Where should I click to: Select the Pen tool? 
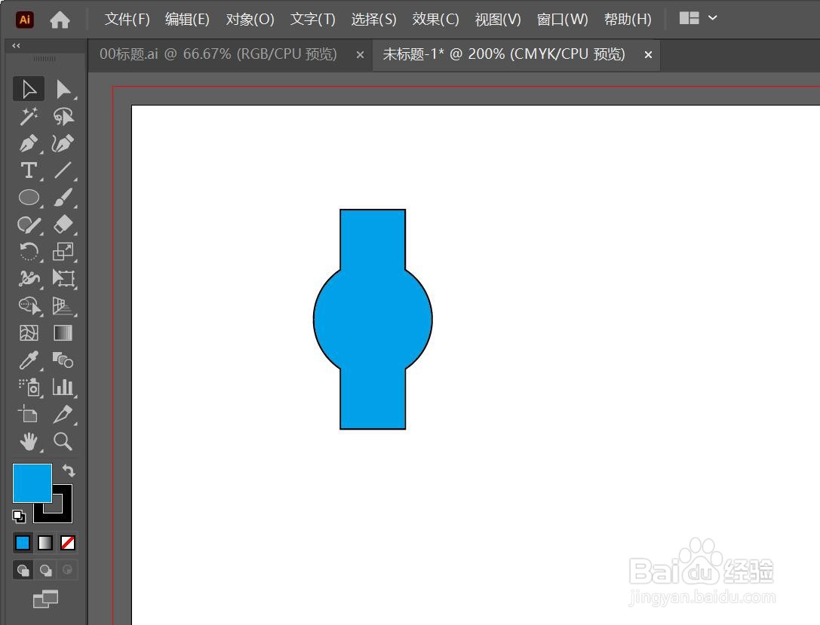29,144
